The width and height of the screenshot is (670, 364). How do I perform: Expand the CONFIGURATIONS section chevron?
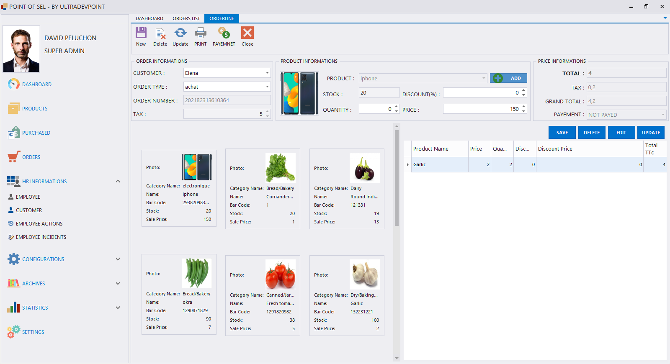(118, 259)
